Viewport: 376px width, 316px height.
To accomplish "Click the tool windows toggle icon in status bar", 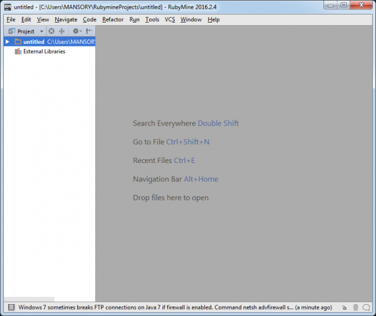I will tap(11, 307).
